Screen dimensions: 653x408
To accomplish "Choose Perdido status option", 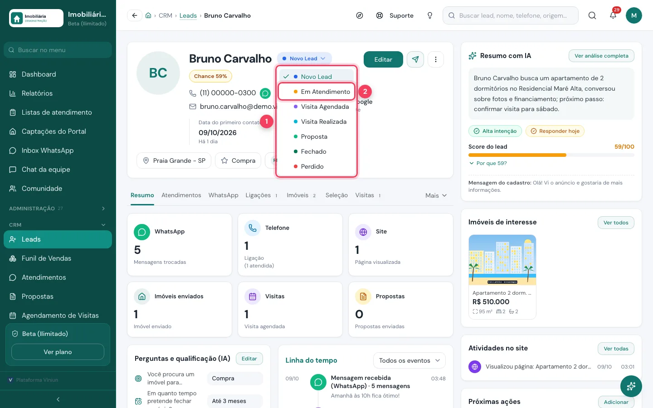I will coord(317,166).
